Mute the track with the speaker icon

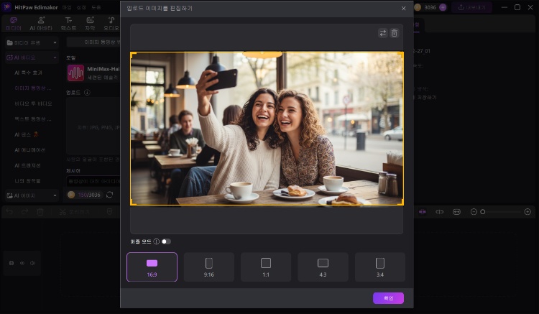point(32,263)
